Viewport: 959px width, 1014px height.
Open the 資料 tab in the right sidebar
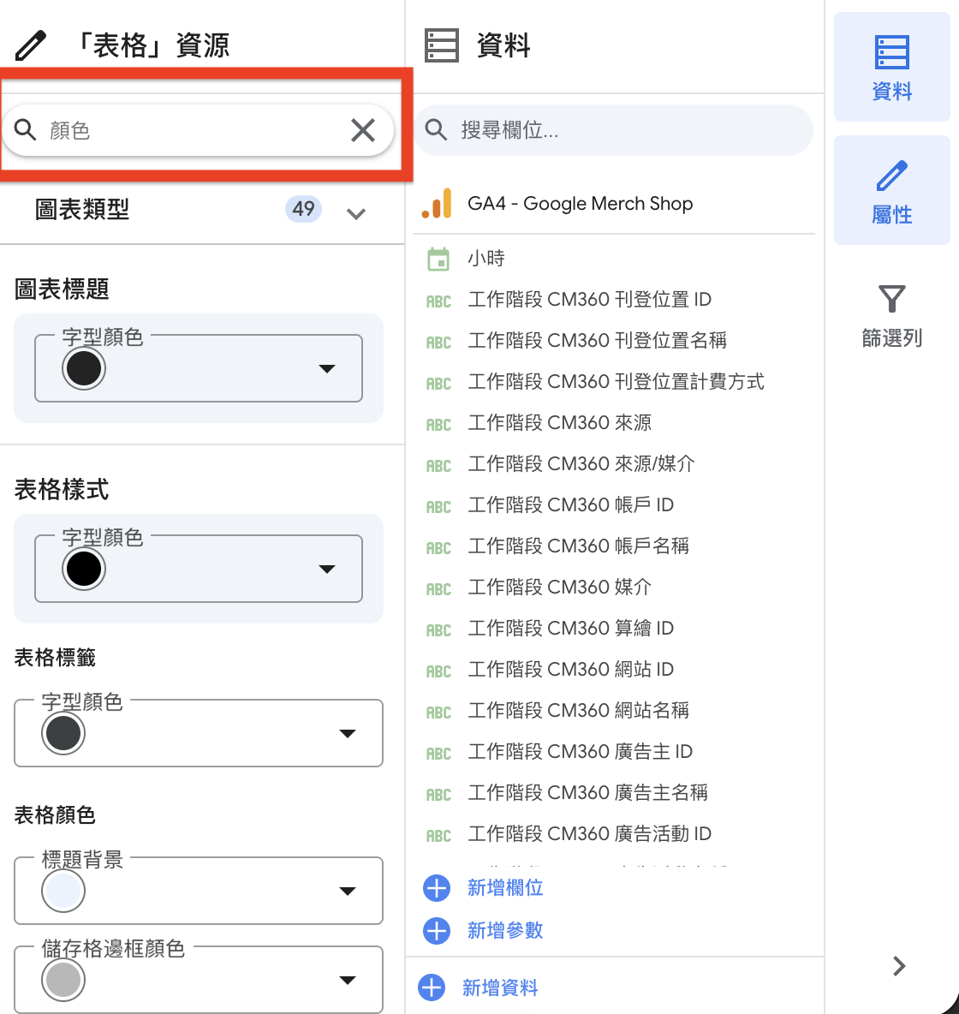pos(891,68)
